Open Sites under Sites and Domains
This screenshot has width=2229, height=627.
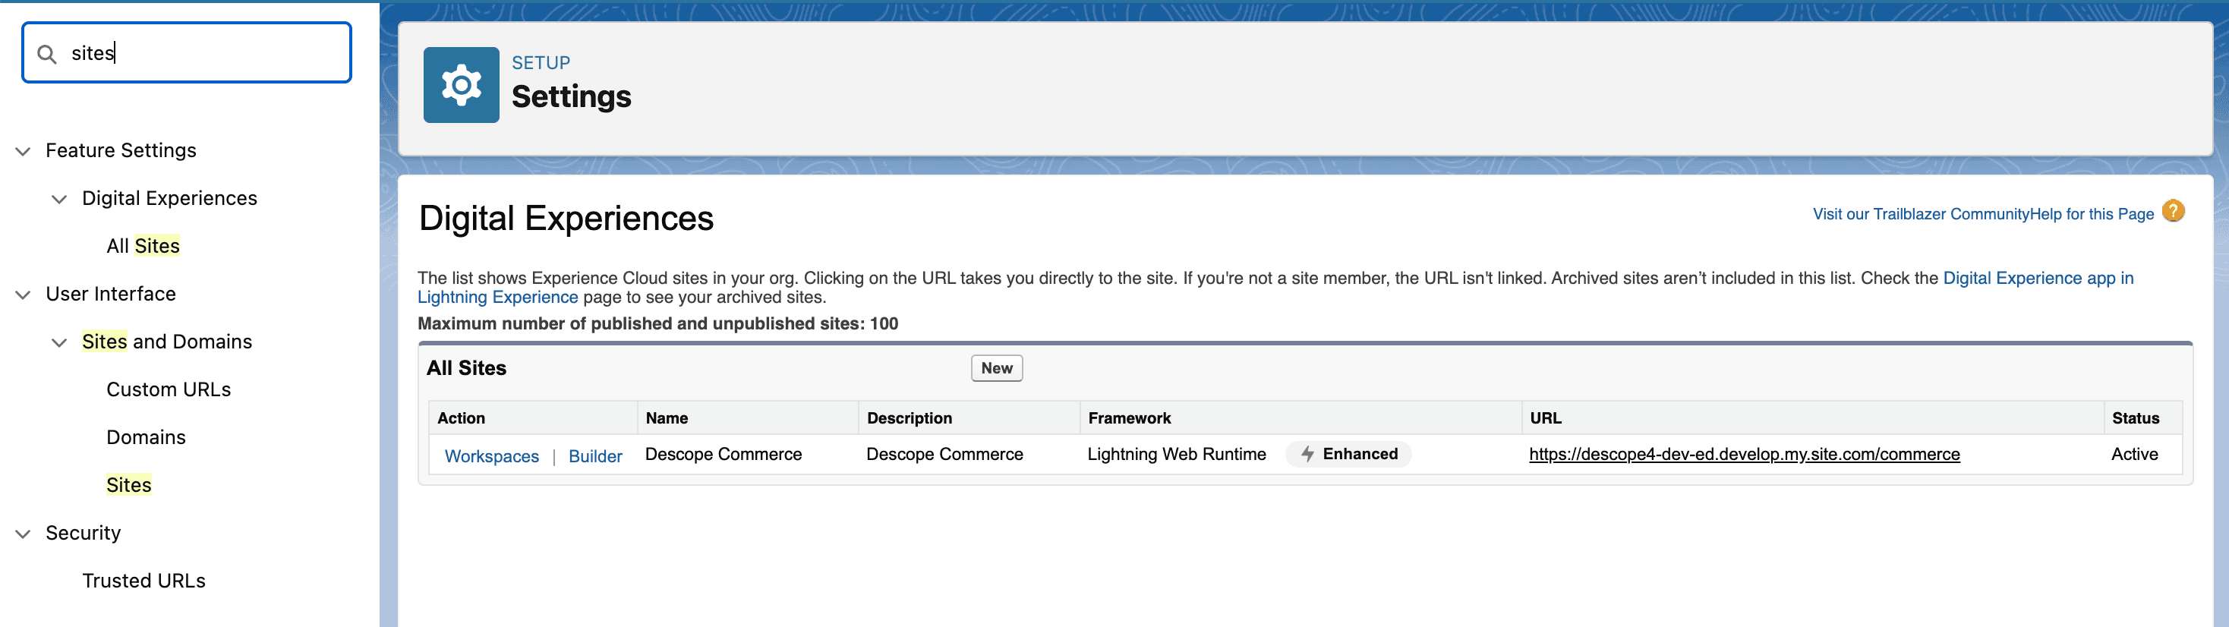[x=128, y=485]
